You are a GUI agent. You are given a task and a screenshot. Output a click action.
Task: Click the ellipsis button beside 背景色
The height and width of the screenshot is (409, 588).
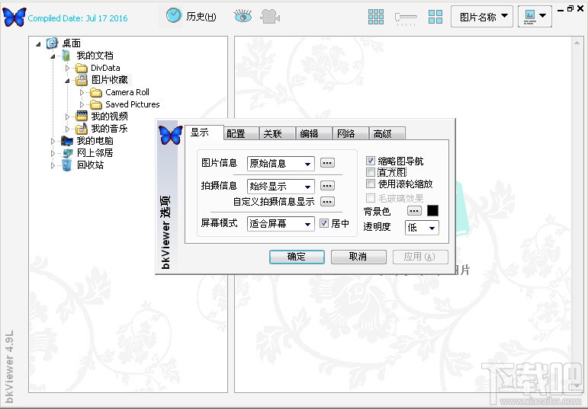[x=414, y=211]
